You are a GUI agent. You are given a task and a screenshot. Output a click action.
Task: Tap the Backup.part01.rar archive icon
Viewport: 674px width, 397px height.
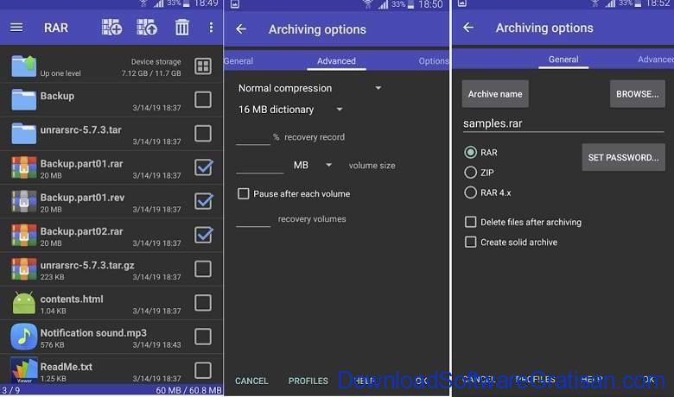(23, 167)
